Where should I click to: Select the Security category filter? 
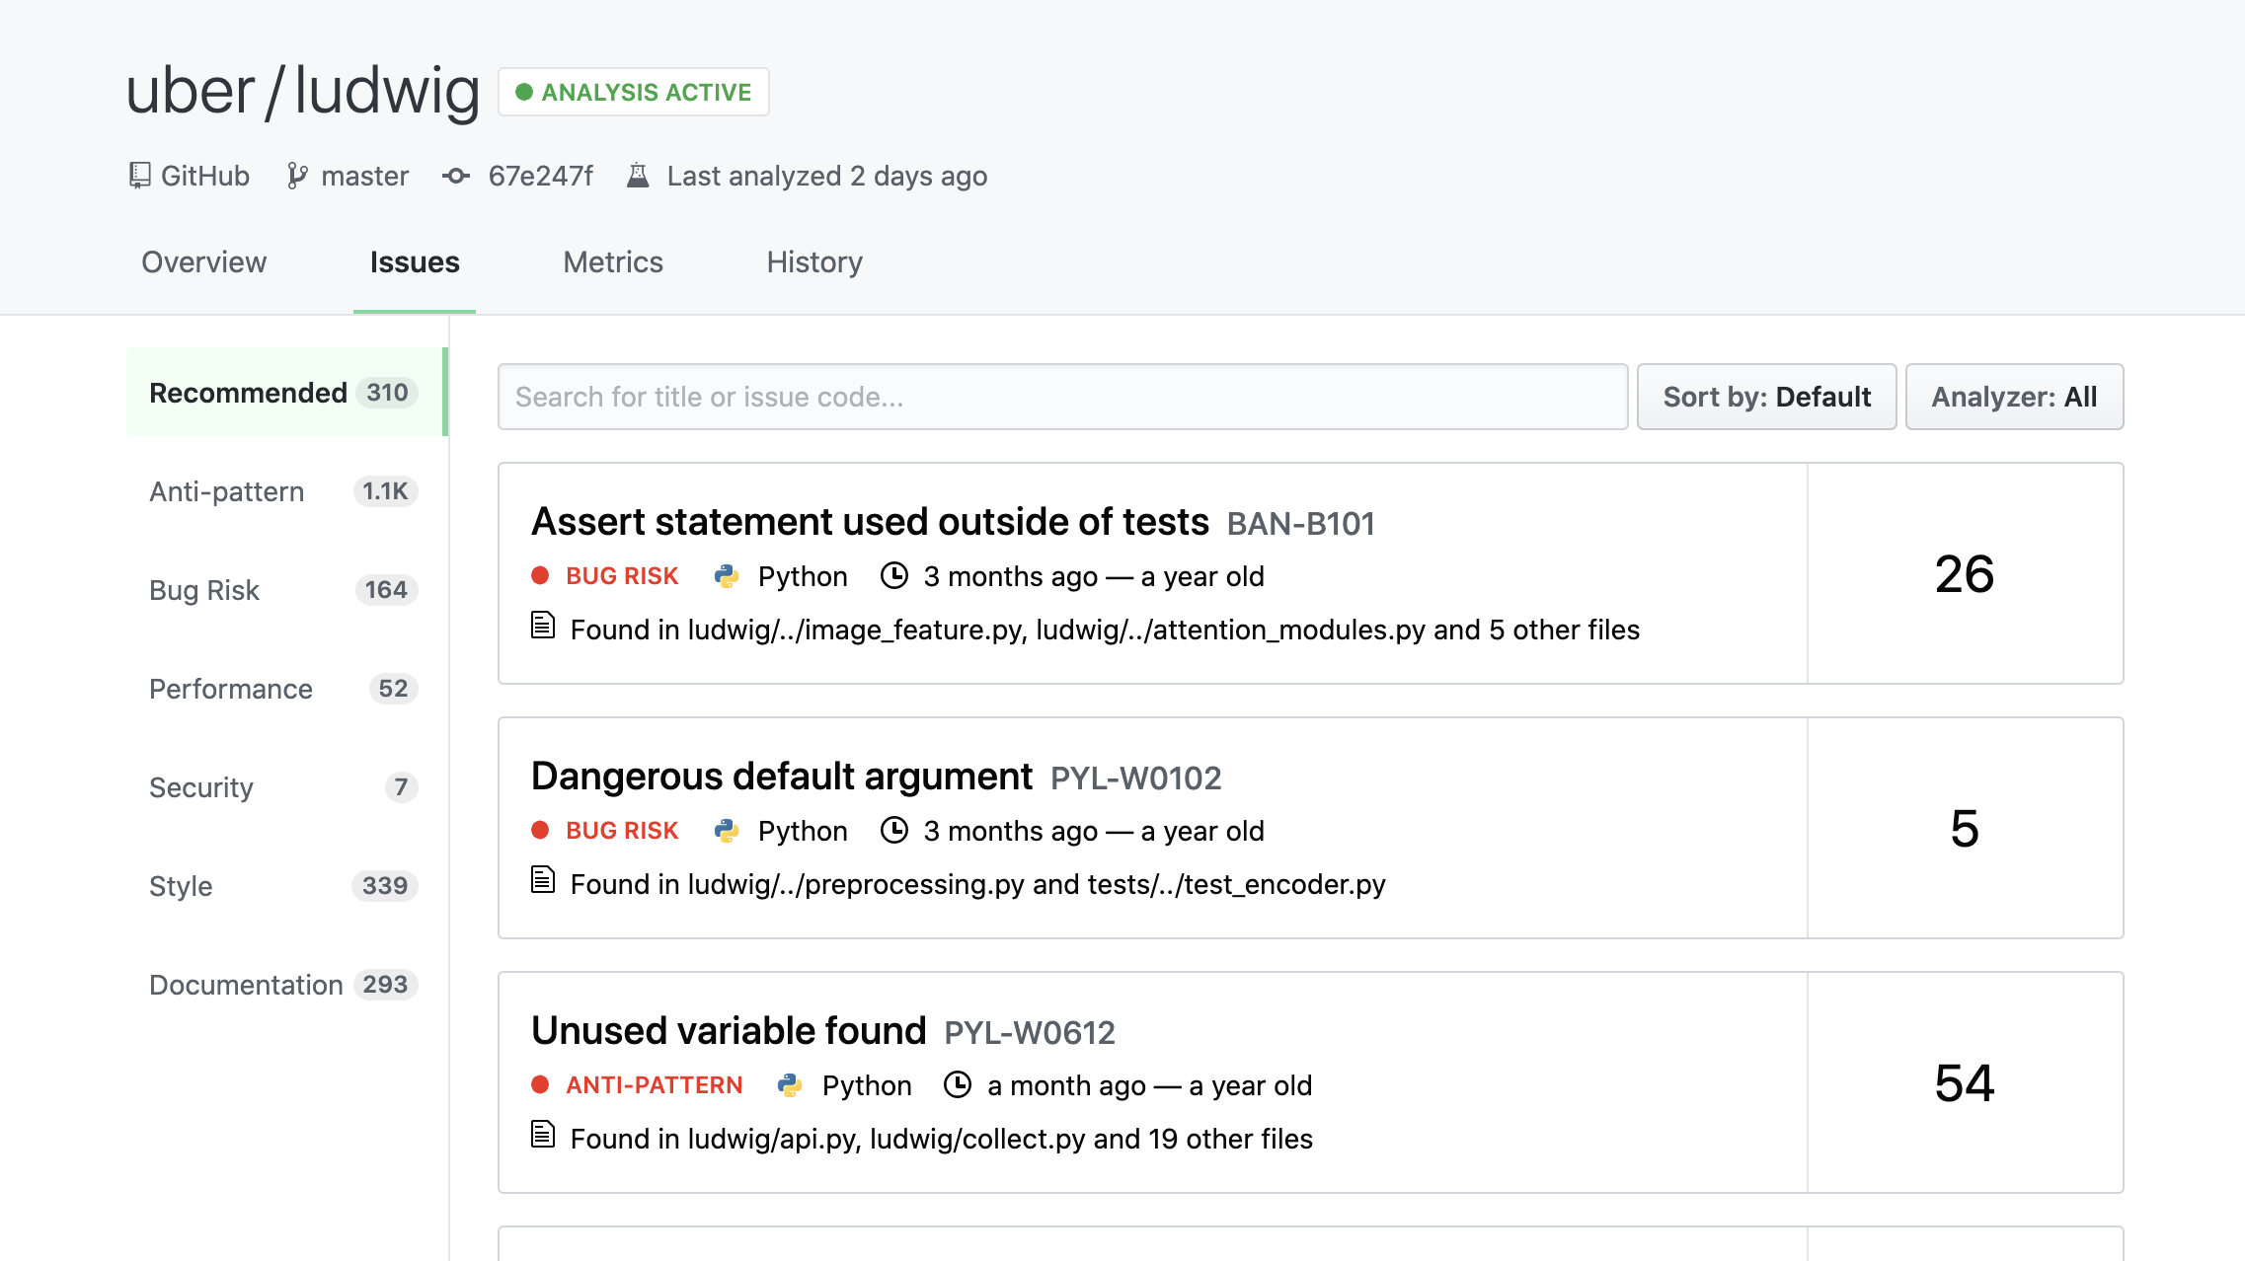201,787
